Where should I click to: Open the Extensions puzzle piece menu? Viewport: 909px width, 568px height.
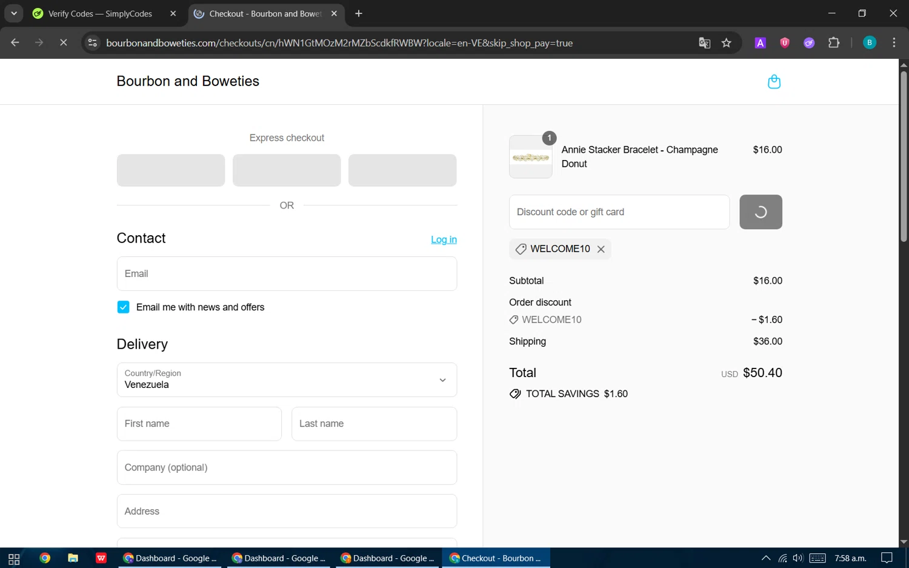[x=834, y=43]
